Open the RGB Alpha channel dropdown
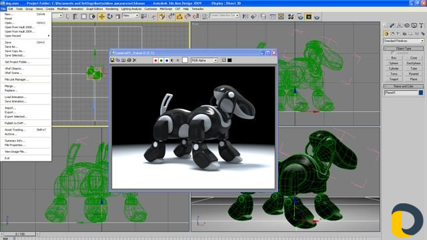 204,61
